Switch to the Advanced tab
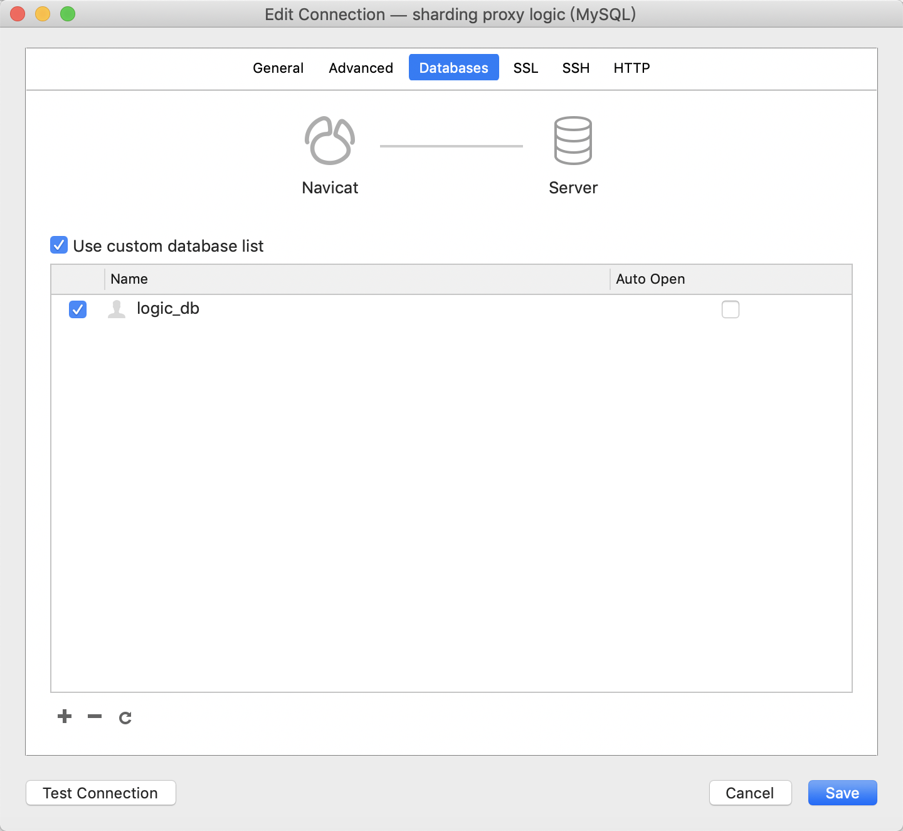The image size is (903, 831). 361,68
